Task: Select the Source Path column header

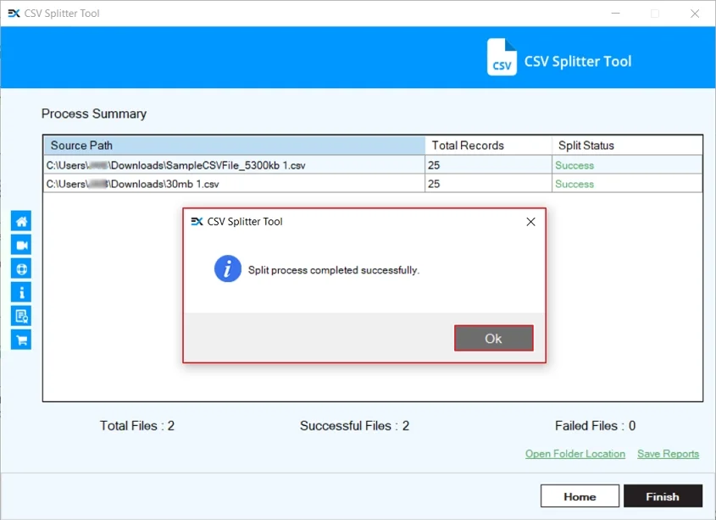Action: click(x=234, y=146)
